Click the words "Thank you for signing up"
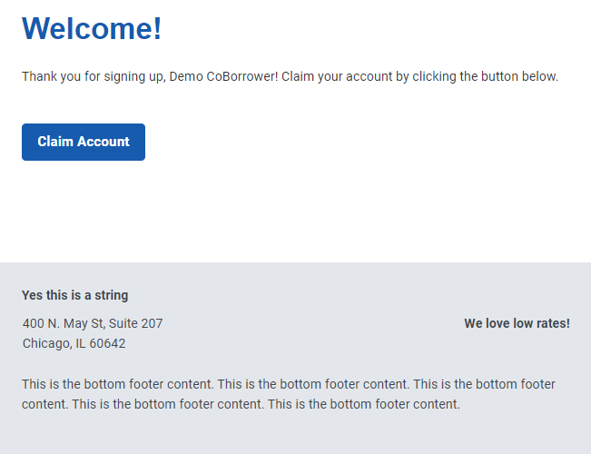591x454 pixels. [94, 77]
